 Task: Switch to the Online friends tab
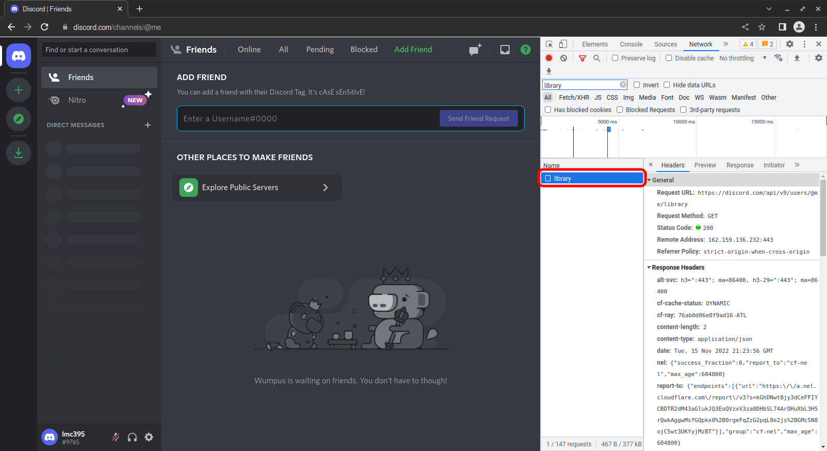tap(249, 50)
